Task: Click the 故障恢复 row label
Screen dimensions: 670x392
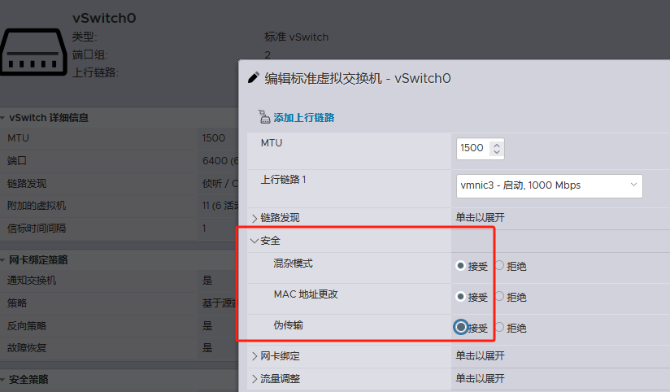Action: pos(27,348)
